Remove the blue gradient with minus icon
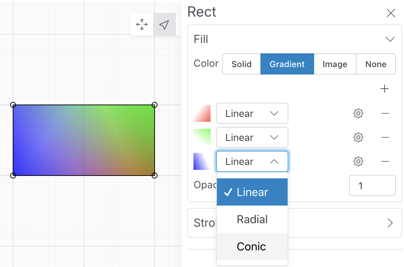 pyautogui.click(x=385, y=161)
